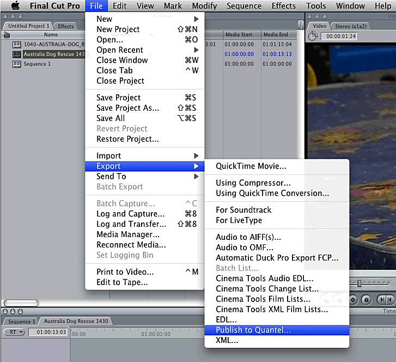The width and height of the screenshot is (396, 362).
Task: Choose Restore Project... menu item
Action: [145, 139]
